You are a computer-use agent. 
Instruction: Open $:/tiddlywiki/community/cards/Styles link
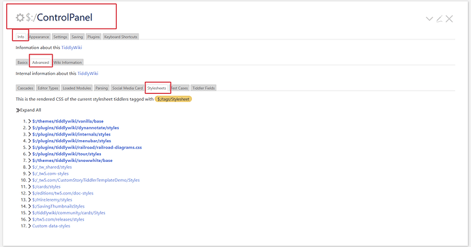(x=69, y=213)
